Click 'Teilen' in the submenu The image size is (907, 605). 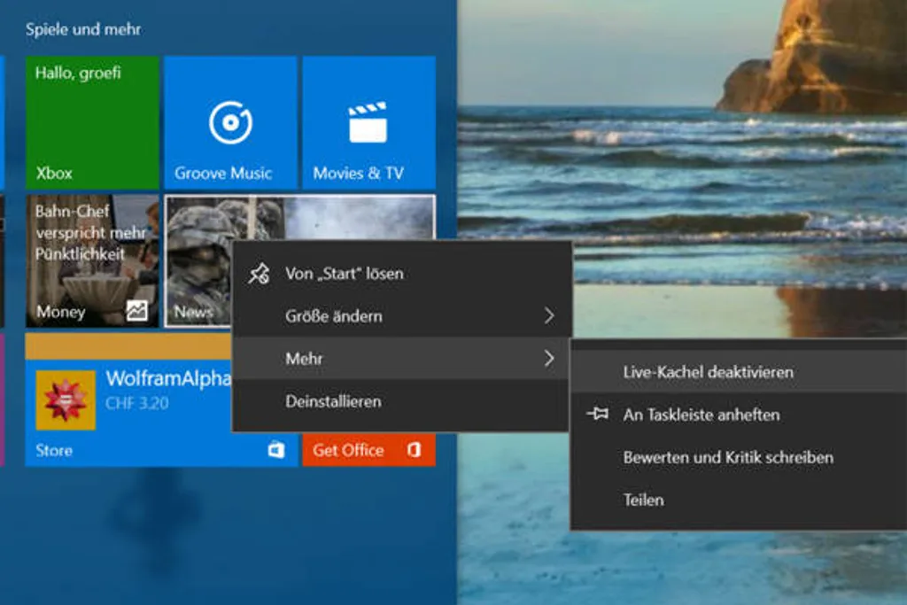click(x=739, y=500)
